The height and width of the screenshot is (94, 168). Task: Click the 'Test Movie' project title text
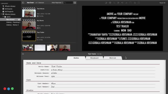(41, 9)
